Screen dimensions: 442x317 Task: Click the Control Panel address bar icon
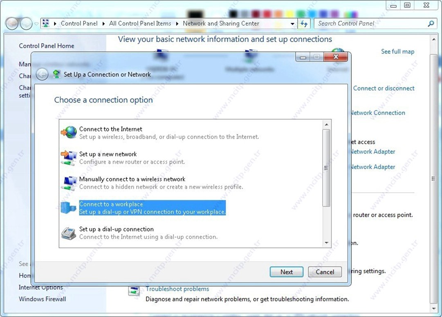point(46,23)
